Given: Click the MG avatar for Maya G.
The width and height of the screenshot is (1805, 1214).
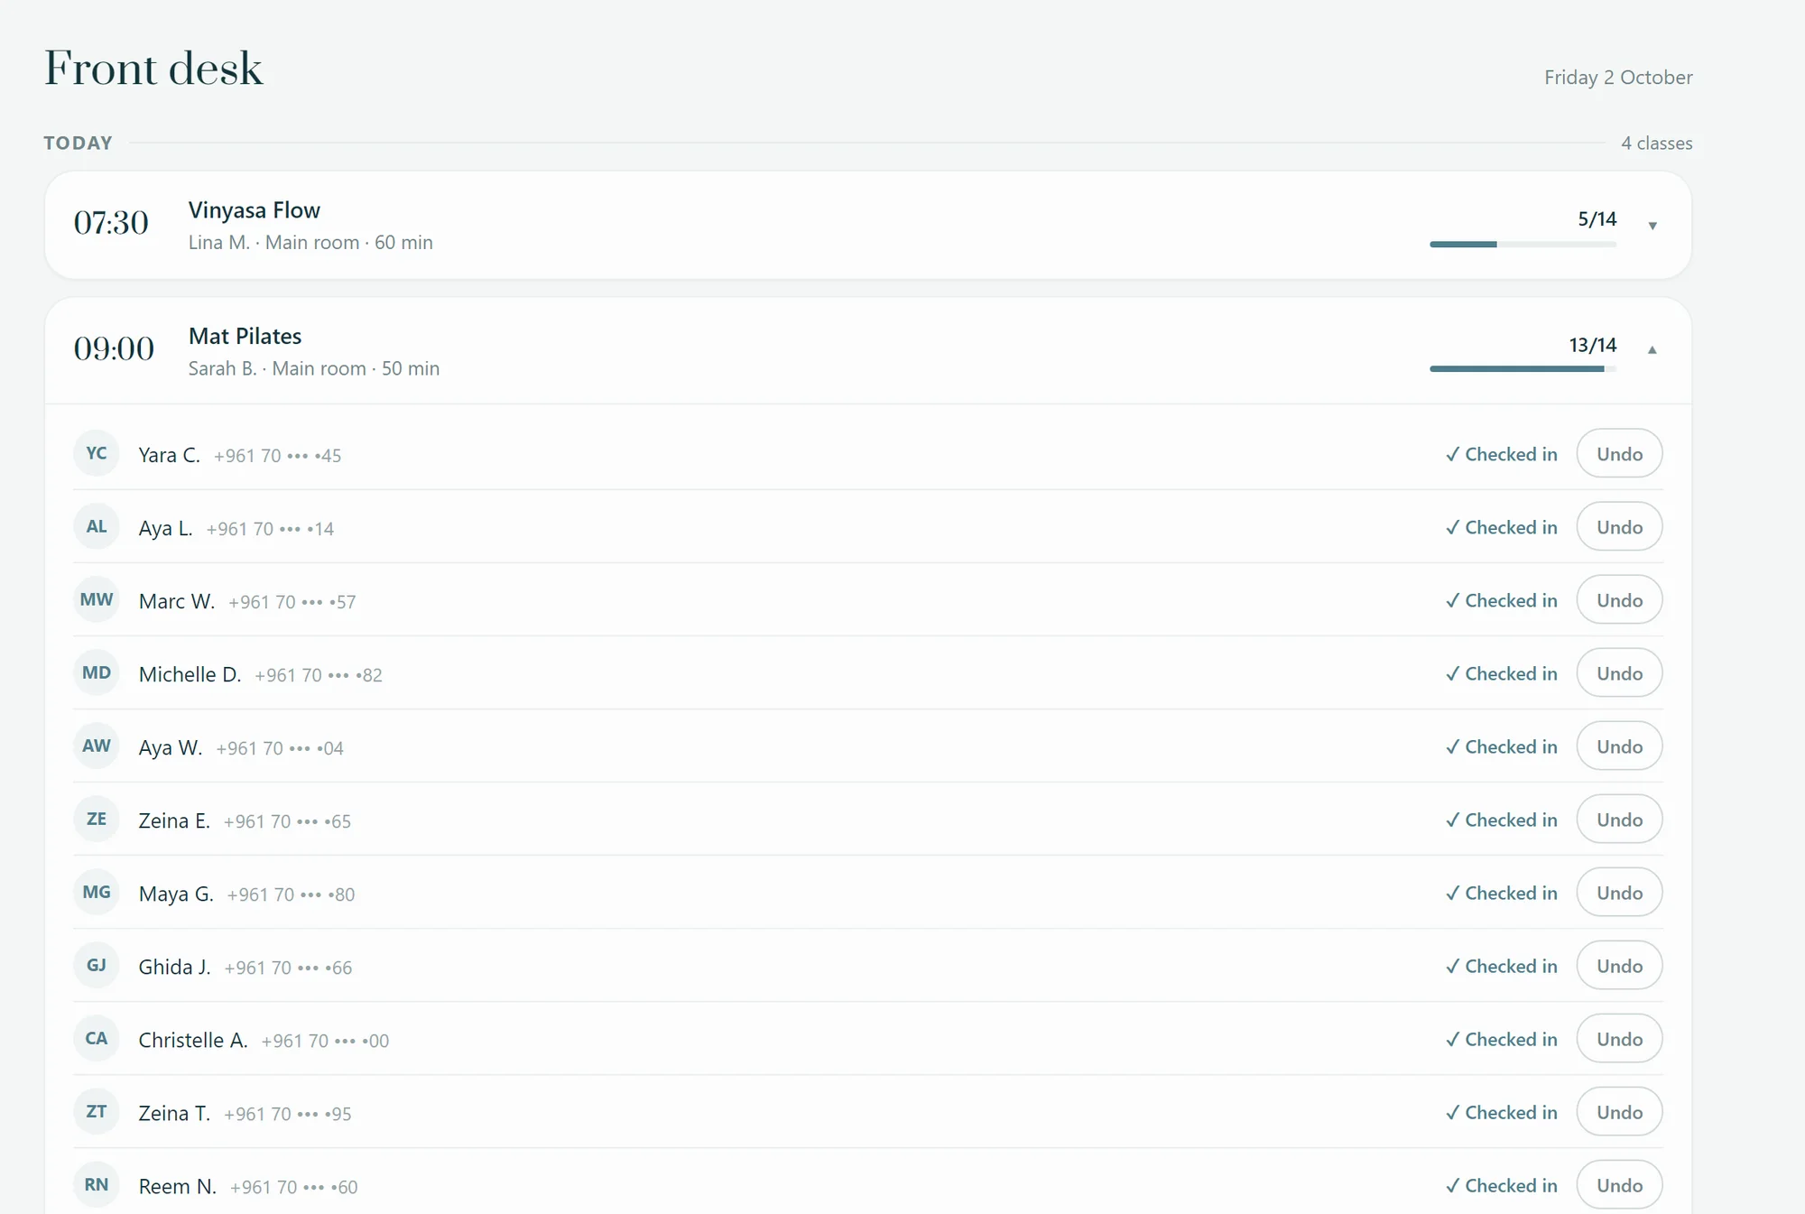Looking at the screenshot, I should click(97, 892).
